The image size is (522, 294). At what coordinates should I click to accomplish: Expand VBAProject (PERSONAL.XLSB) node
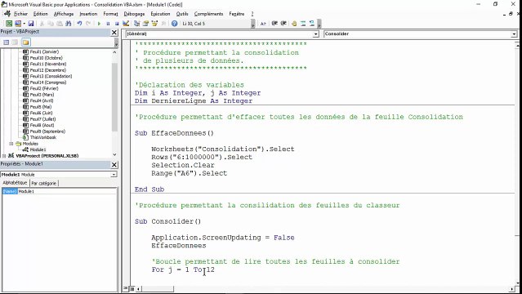4,155
